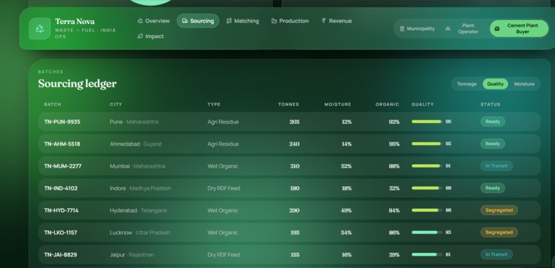The image size is (555, 268).
Task: Click the Matching tab icon
Action: (229, 21)
